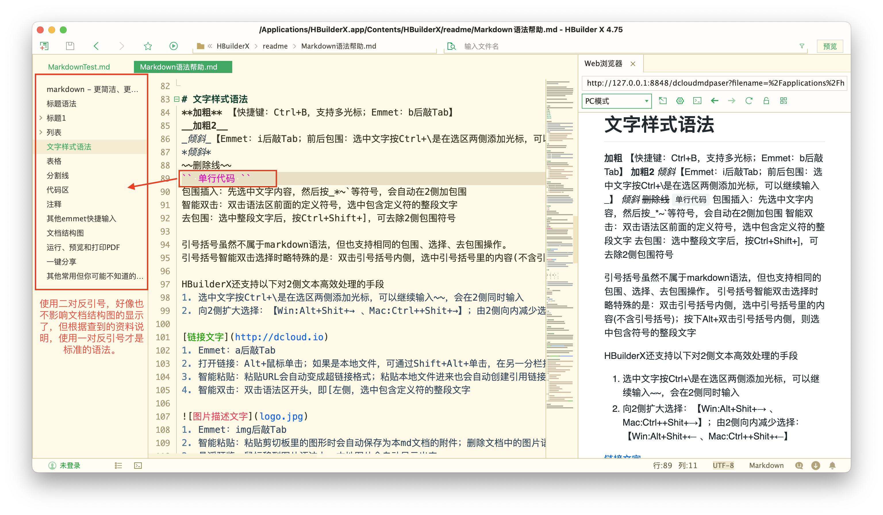Expand the 列表 outline item
The height and width of the screenshot is (515, 883).
tap(41, 132)
